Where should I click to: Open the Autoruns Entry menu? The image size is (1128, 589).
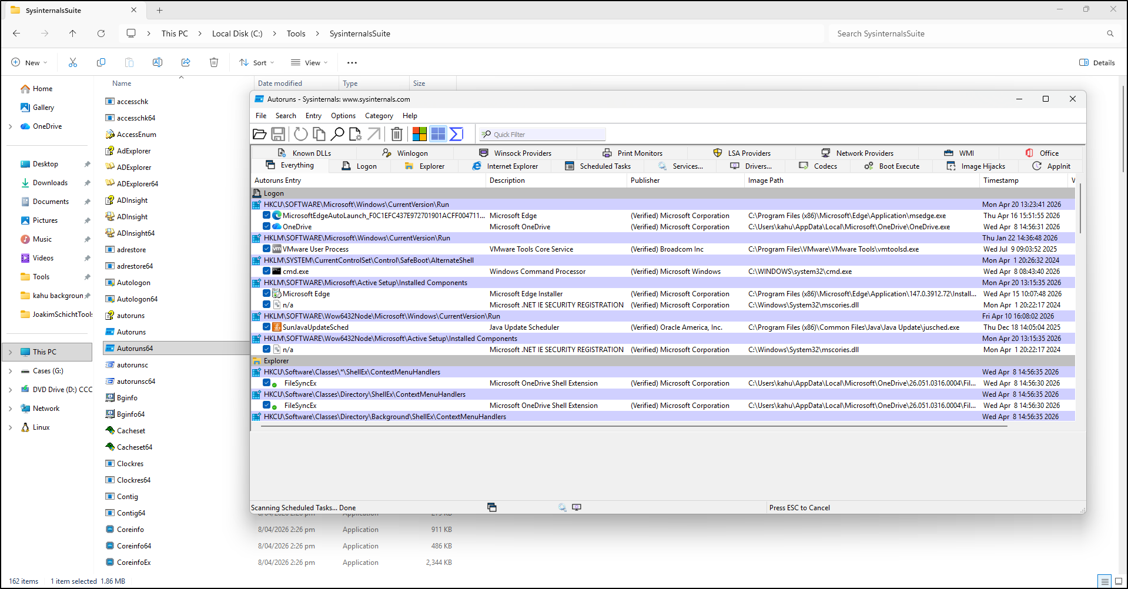tap(313, 116)
